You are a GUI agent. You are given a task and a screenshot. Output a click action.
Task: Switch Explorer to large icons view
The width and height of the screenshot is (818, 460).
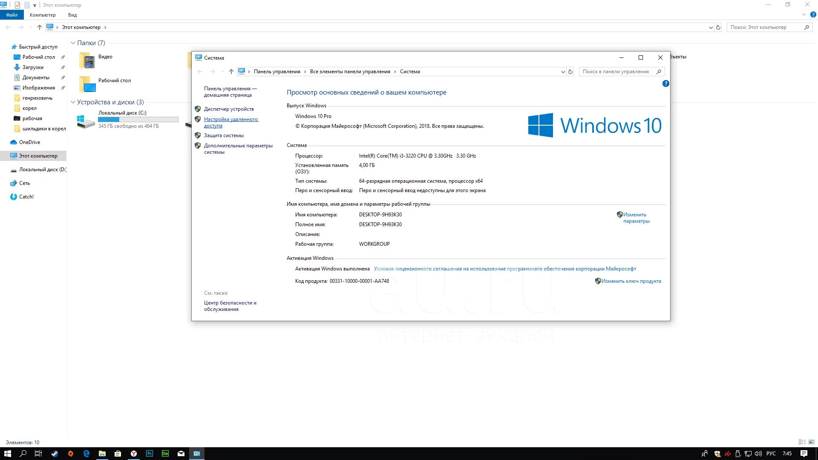[811, 442]
